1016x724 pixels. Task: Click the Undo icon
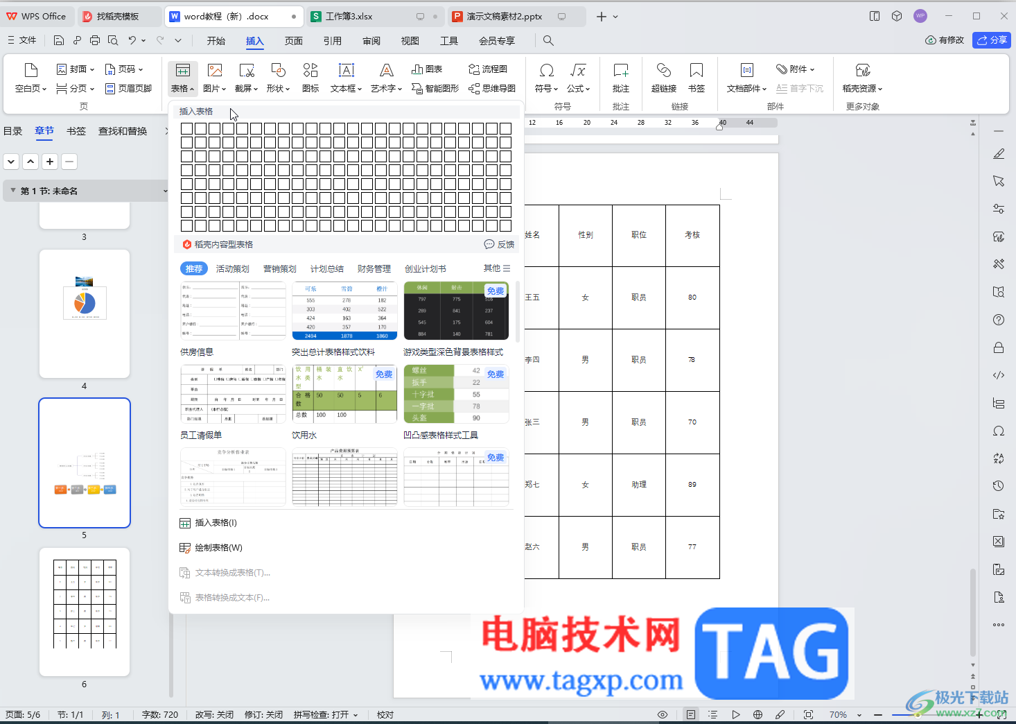[x=132, y=40]
